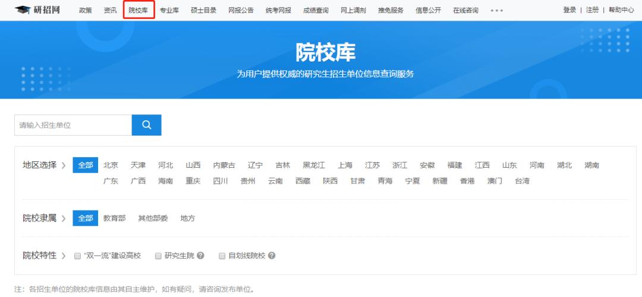The height and width of the screenshot is (297, 642).
Task: Filter affiliation by 地方
Action: (x=188, y=219)
